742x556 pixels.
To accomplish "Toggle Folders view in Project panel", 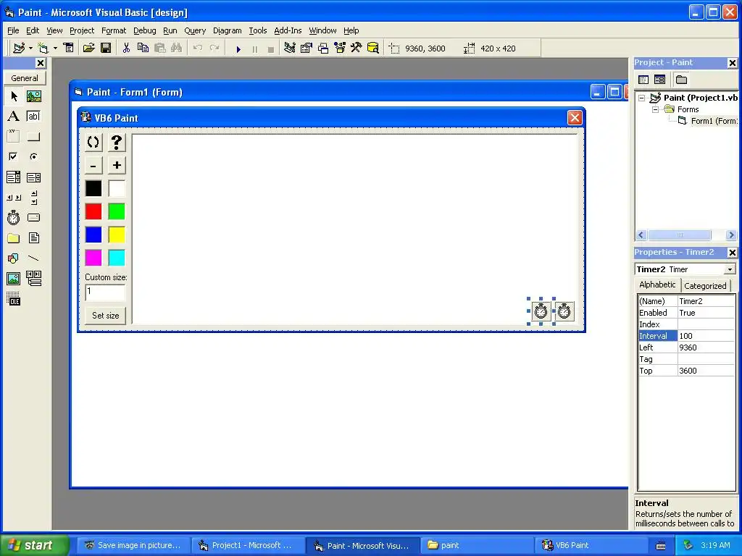I will coord(681,80).
